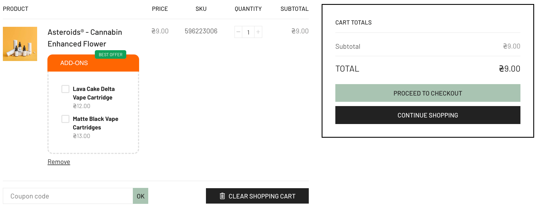
Task: Check the Lava Cake Delta Vape Cartridge add-on
Action: tap(65, 89)
